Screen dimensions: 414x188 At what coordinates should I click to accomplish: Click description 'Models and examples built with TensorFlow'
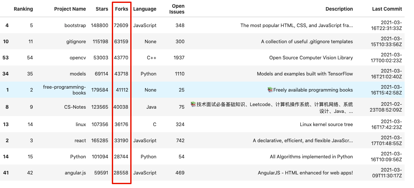pos(305,74)
